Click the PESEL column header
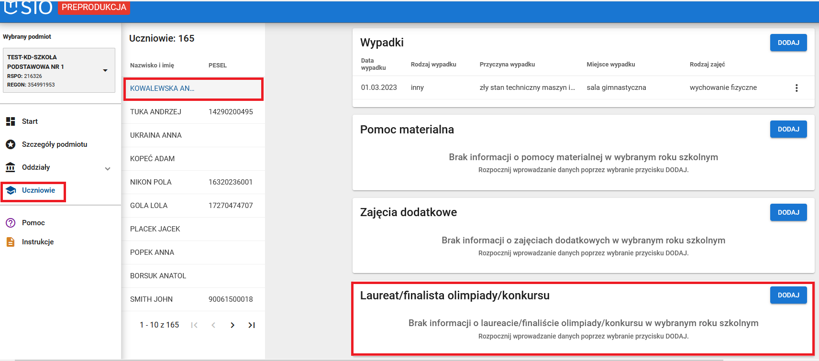 [218, 66]
